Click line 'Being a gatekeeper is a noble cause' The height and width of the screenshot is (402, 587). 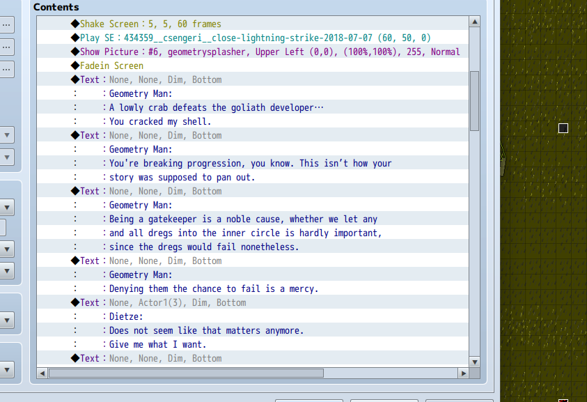click(x=253, y=219)
